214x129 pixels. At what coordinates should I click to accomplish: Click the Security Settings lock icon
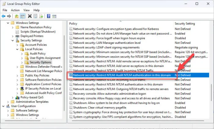coord(17,40)
